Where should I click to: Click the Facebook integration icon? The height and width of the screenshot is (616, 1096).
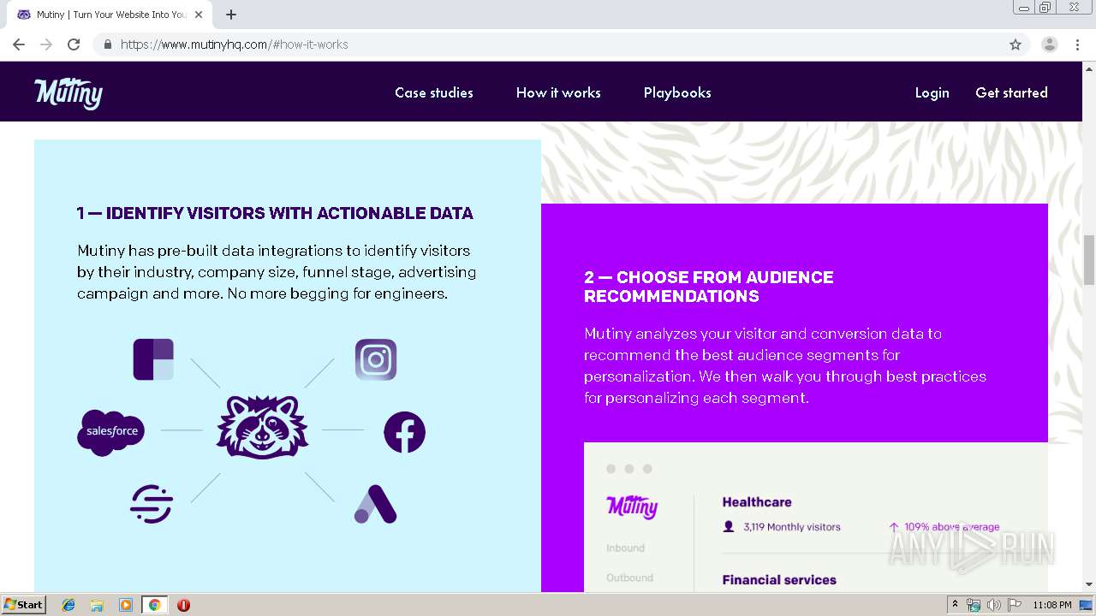pyautogui.click(x=404, y=432)
